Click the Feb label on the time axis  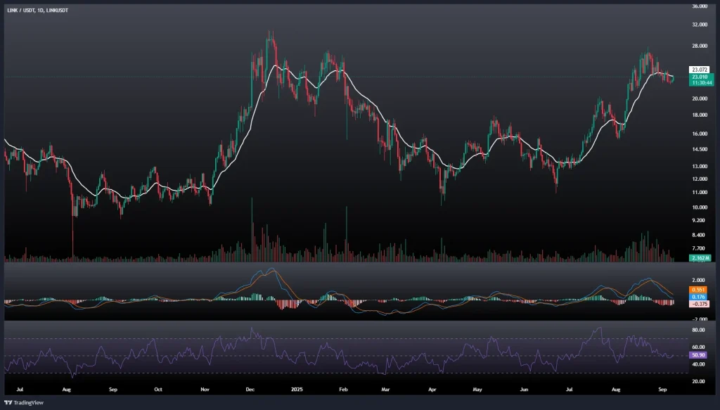tap(343, 388)
